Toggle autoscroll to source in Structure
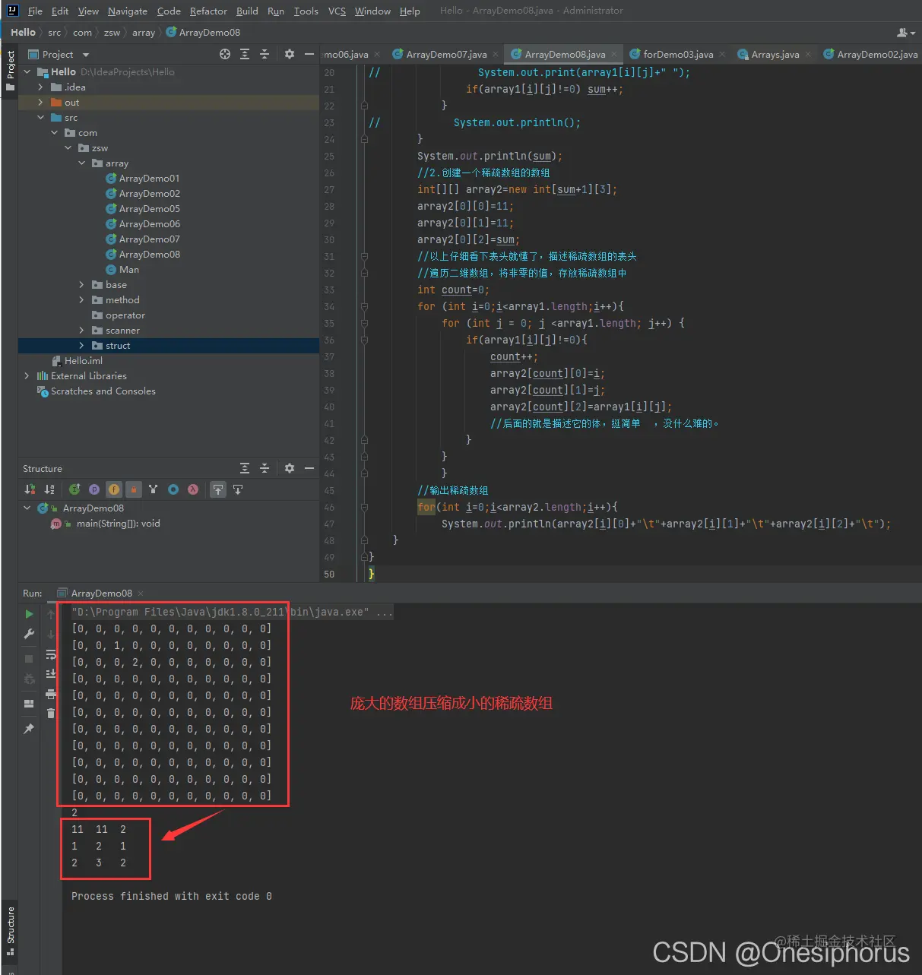This screenshot has width=922, height=975. (x=218, y=489)
